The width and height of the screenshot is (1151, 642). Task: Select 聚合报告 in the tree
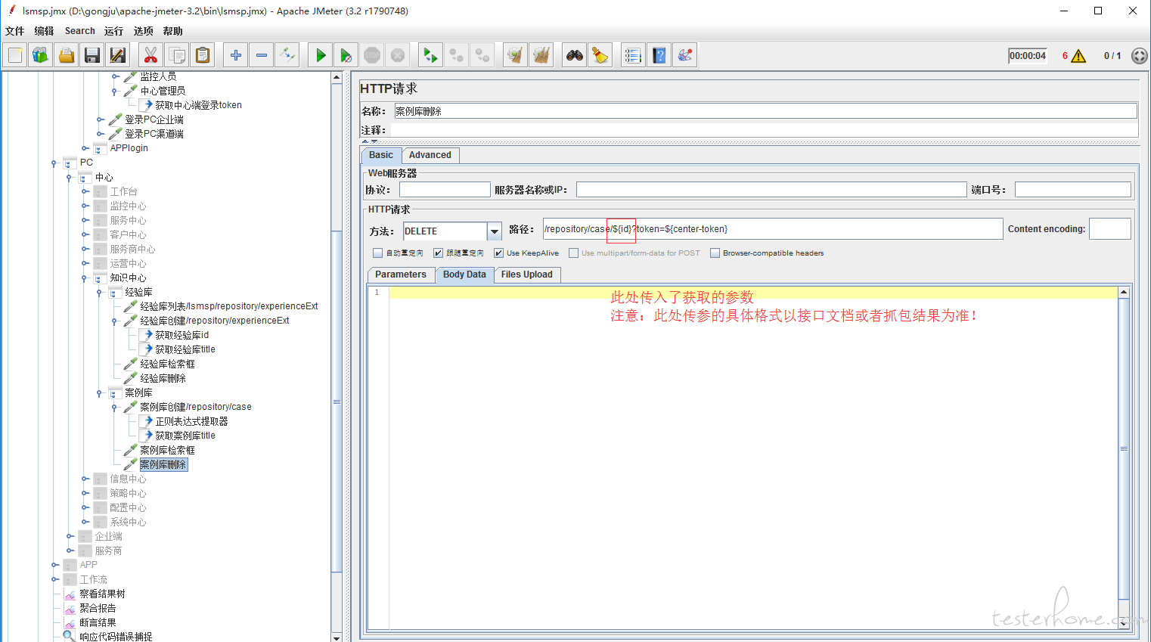coord(98,609)
